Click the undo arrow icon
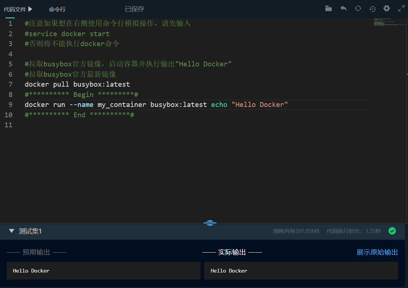Viewport: 408px width, 288px height. click(343, 8)
